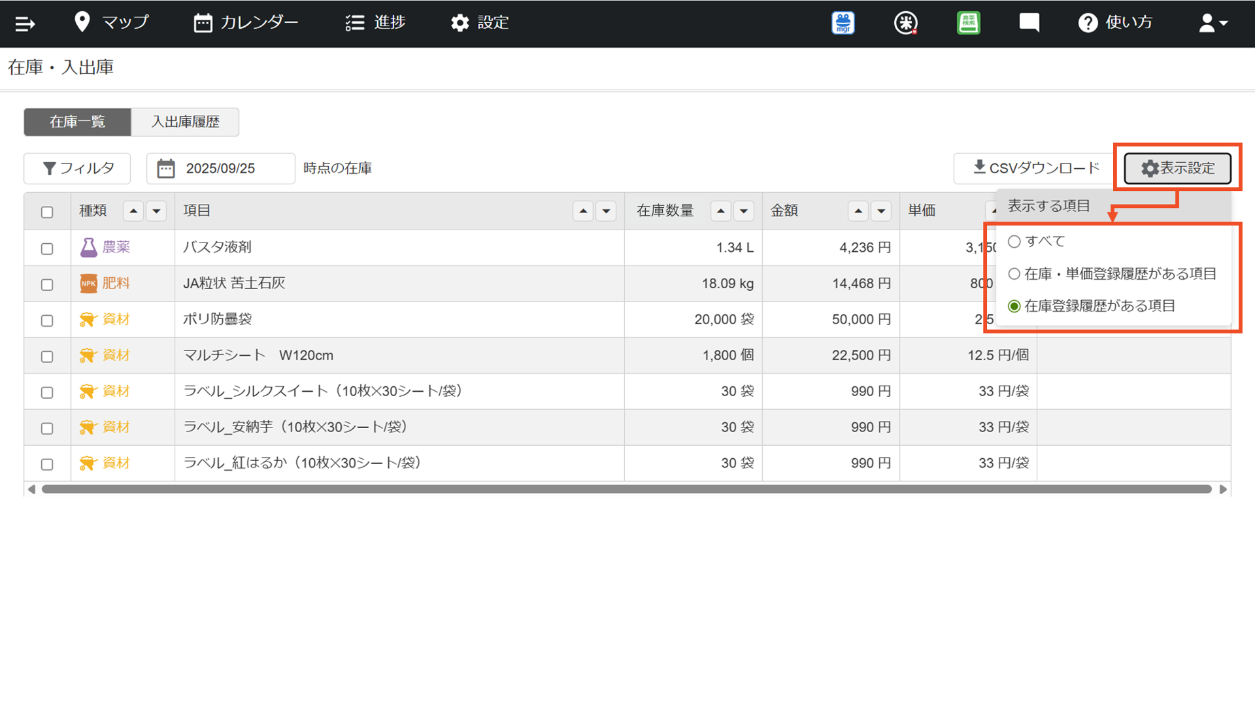Image resolution: width=1255 pixels, height=706 pixels.
Task: Check the box for ラベル_紅はるか row
Action: [47, 464]
